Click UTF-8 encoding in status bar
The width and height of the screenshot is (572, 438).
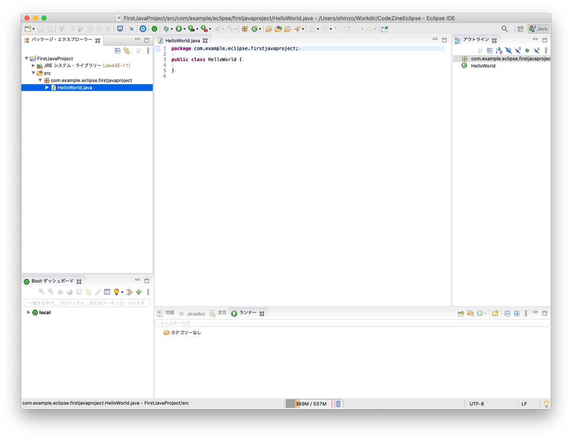pos(477,404)
